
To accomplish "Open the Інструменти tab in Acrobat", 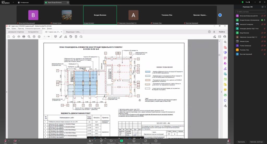I will click(33, 32).
